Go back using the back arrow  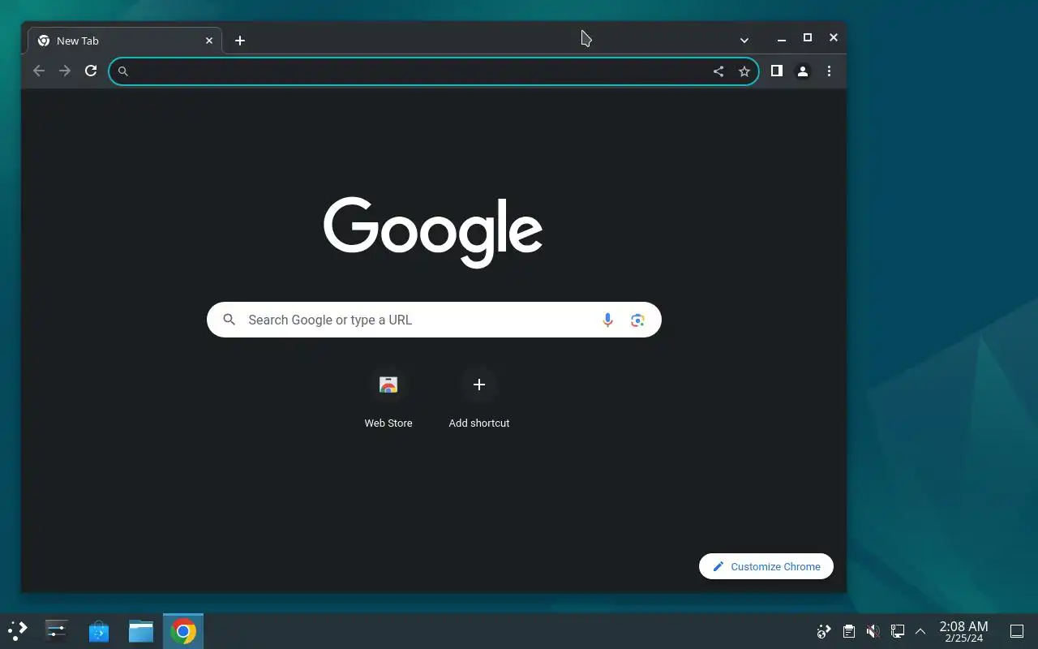click(39, 71)
